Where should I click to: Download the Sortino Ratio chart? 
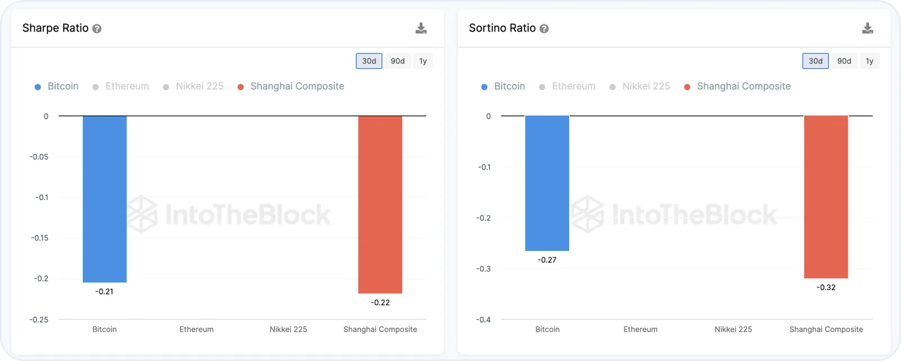click(x=867, y=28)
